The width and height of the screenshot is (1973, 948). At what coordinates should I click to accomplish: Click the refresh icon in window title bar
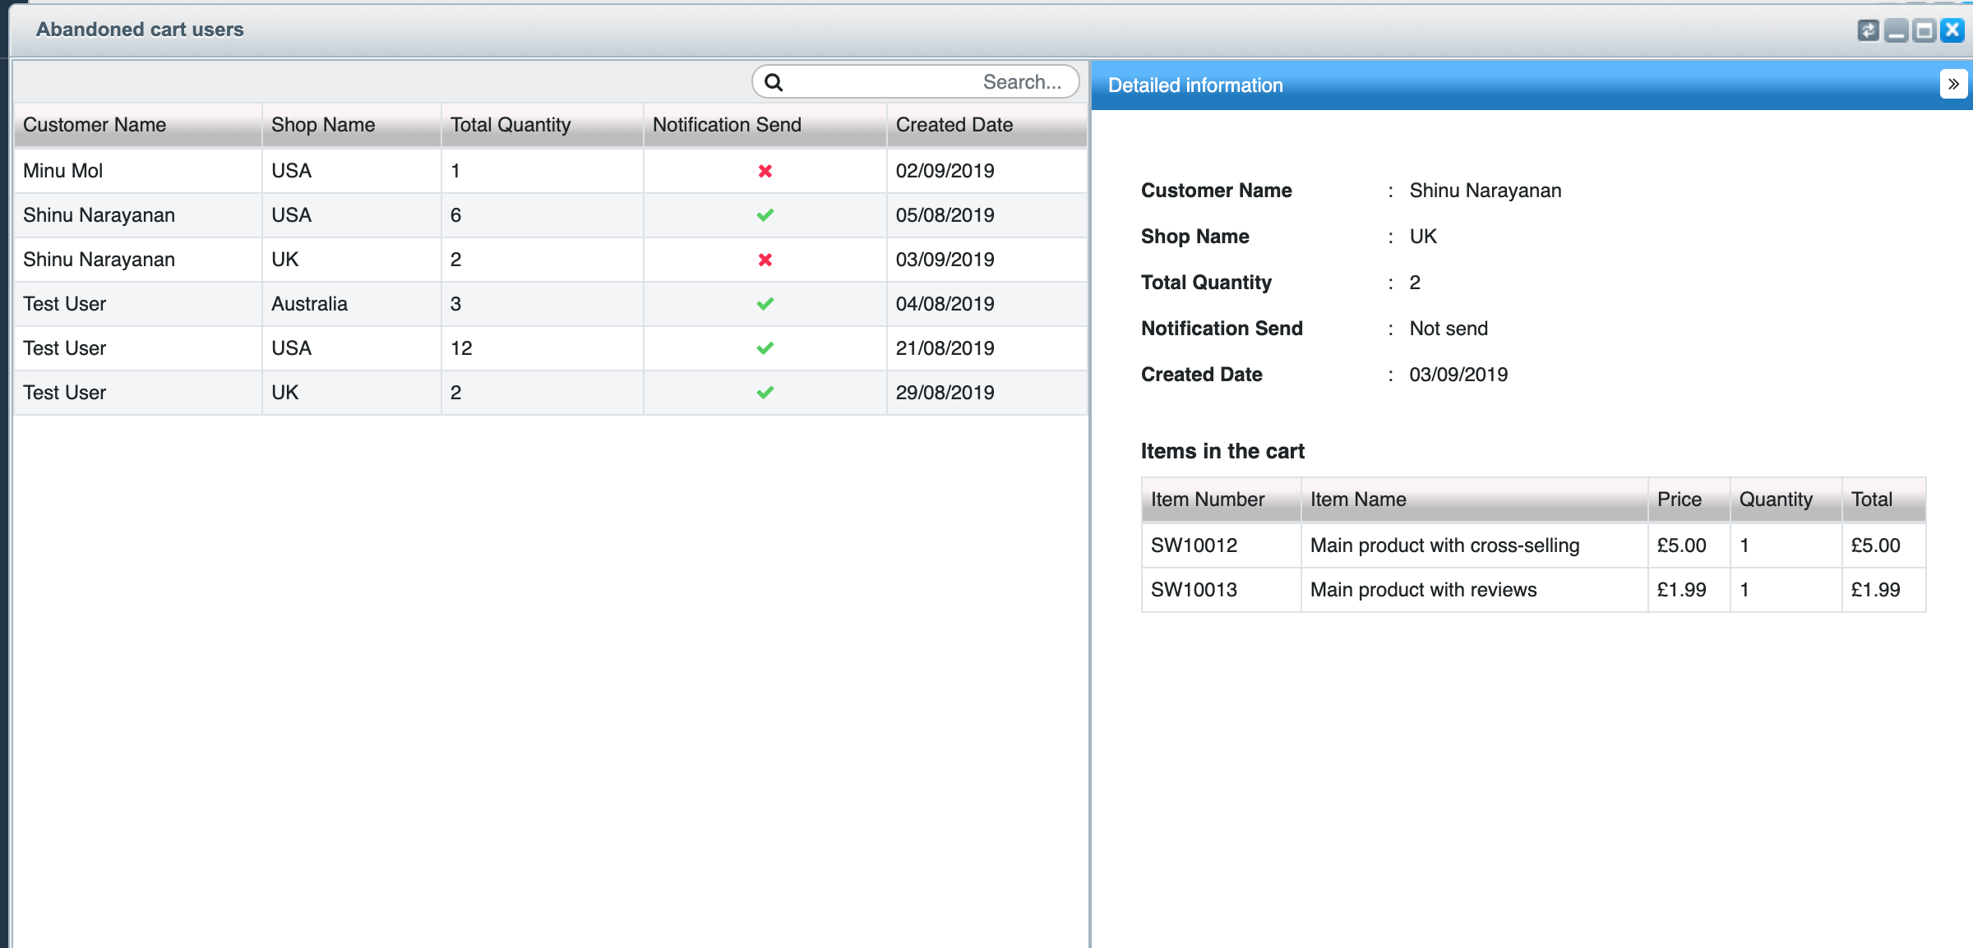tap(1868, 30)
